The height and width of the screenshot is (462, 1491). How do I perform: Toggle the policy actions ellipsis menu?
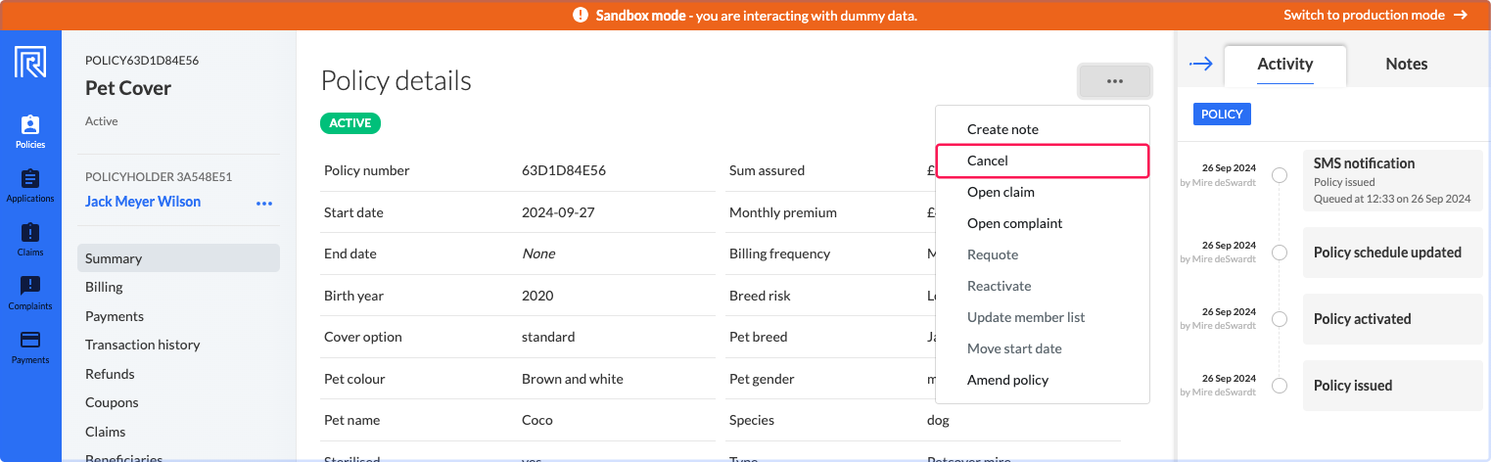click(x=1115, y=81)
